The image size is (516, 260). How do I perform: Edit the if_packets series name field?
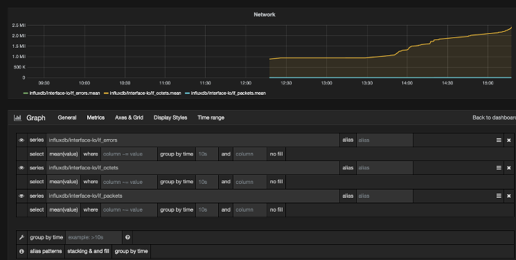193,196
